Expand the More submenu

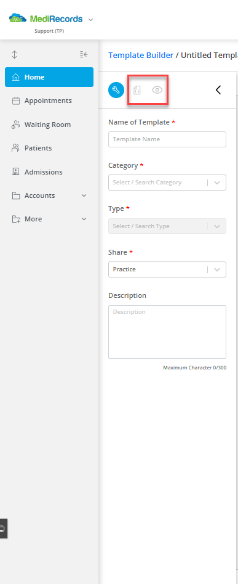click(x=84, y=219)
